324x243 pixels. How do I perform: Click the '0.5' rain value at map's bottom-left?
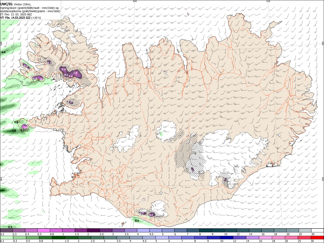10,227
